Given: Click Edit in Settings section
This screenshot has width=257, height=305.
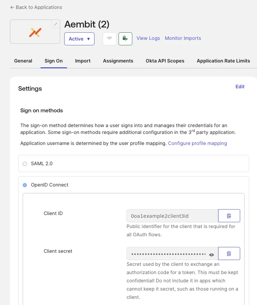Looking at the screenshot, I should [x=240, y=87].
